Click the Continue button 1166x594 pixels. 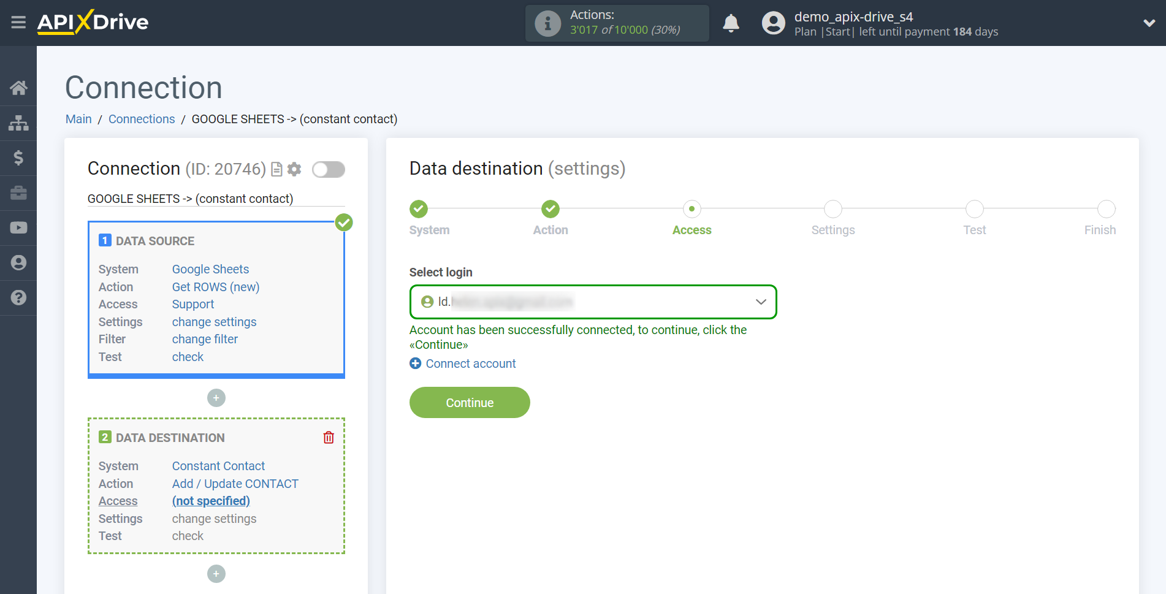[470, 402]
